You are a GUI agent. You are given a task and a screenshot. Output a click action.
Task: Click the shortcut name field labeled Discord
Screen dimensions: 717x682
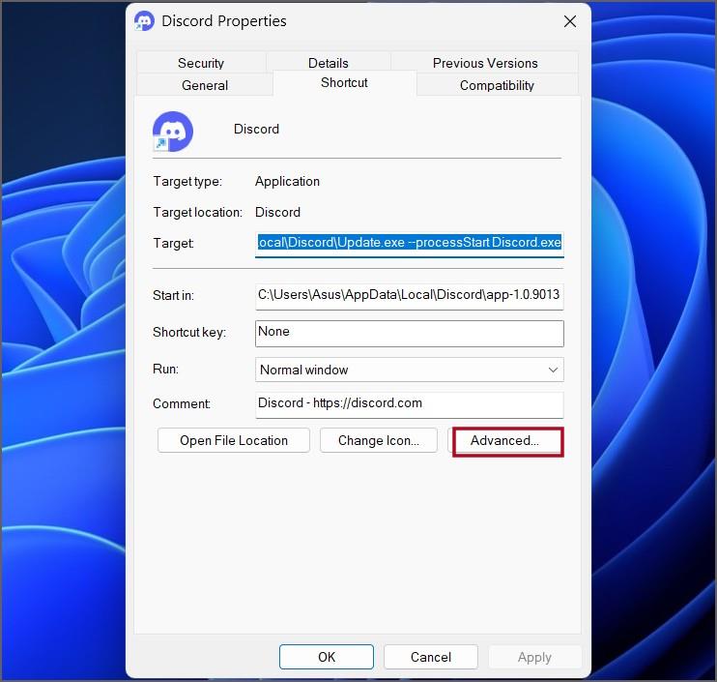click(256, 129)
